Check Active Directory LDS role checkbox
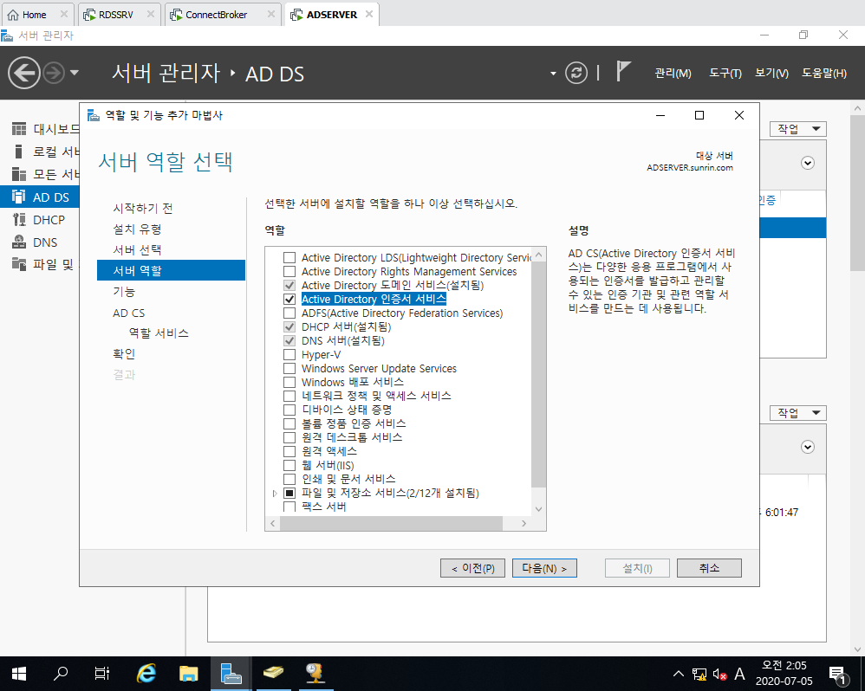 (x=289, y=257)
